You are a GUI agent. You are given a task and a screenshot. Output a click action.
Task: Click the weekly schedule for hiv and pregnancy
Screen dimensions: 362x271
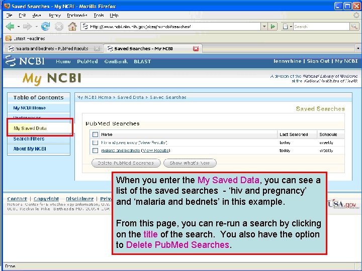[x=326, y=143]
